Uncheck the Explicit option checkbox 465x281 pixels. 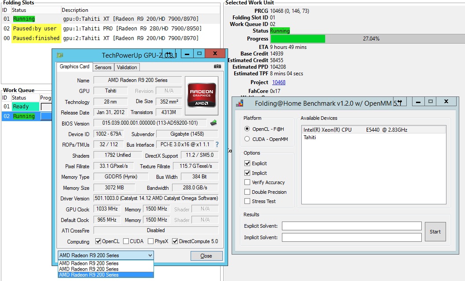247,163
